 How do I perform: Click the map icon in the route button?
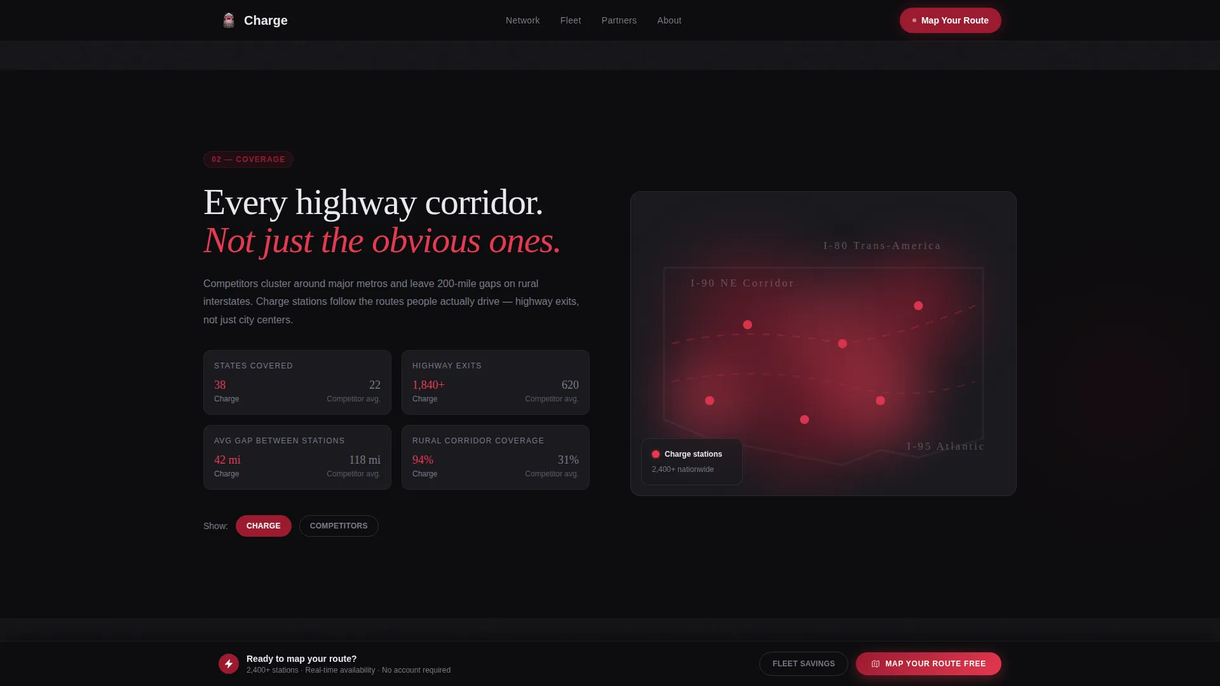point(876,664)
